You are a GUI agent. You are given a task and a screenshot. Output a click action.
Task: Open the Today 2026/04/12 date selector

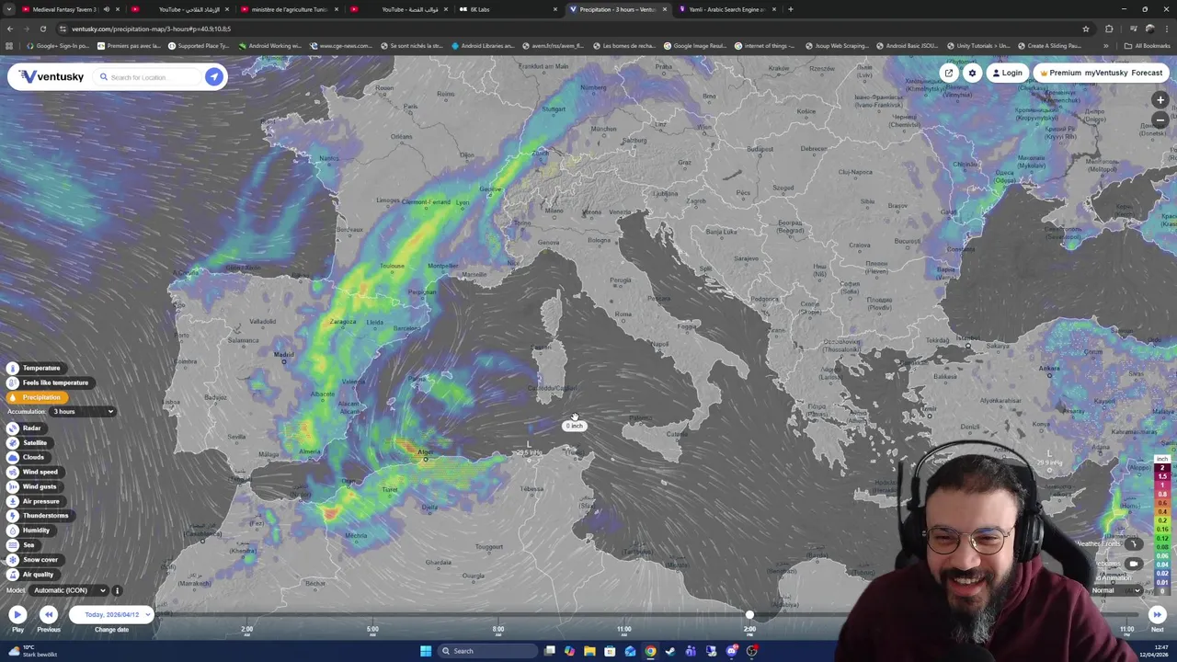(112, 615)
